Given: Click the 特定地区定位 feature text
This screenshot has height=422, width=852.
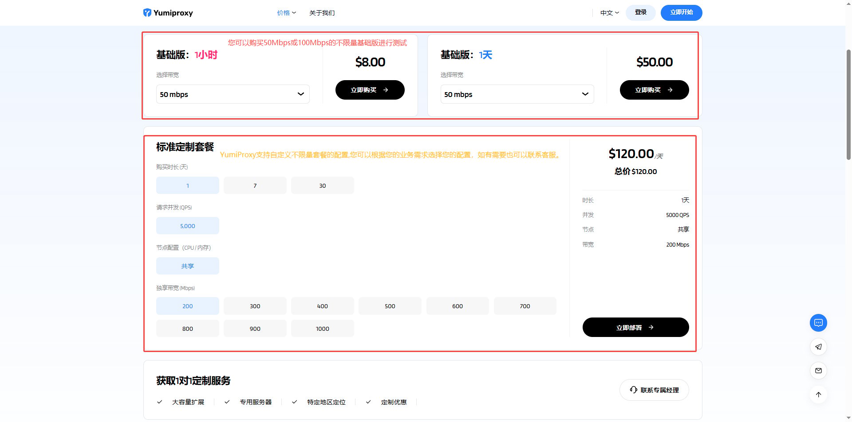Looking at the screenshot, I should pos(326,402).
